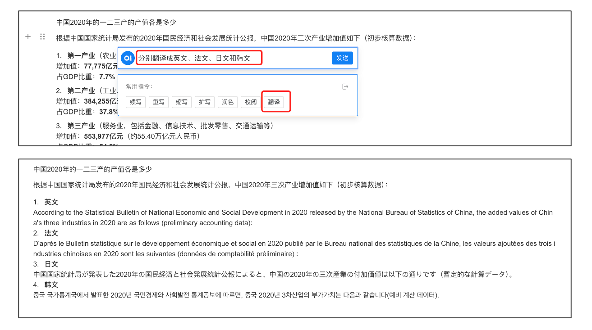Click the French translation paragraph
The width and height of the screenshot is (592, 330).
[294, 249]
